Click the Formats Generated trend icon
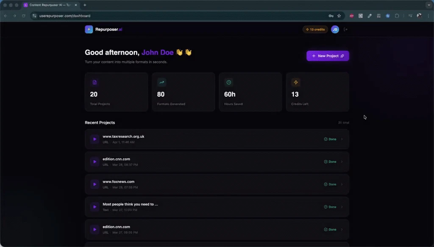This screenshot has width=434, height=247. (x=161, y=82)
